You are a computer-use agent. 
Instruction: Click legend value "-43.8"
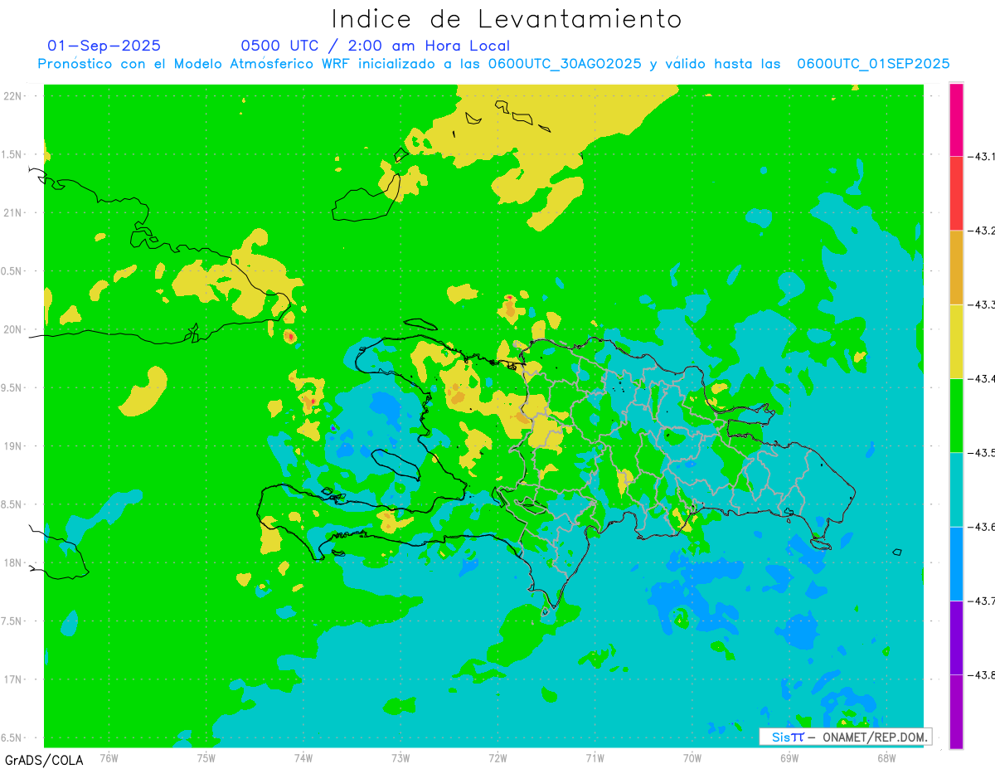point(981,674)
